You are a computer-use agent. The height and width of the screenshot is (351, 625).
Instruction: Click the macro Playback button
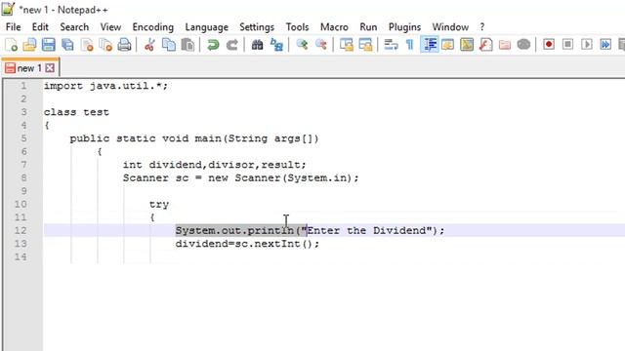[x=587, y=44]
